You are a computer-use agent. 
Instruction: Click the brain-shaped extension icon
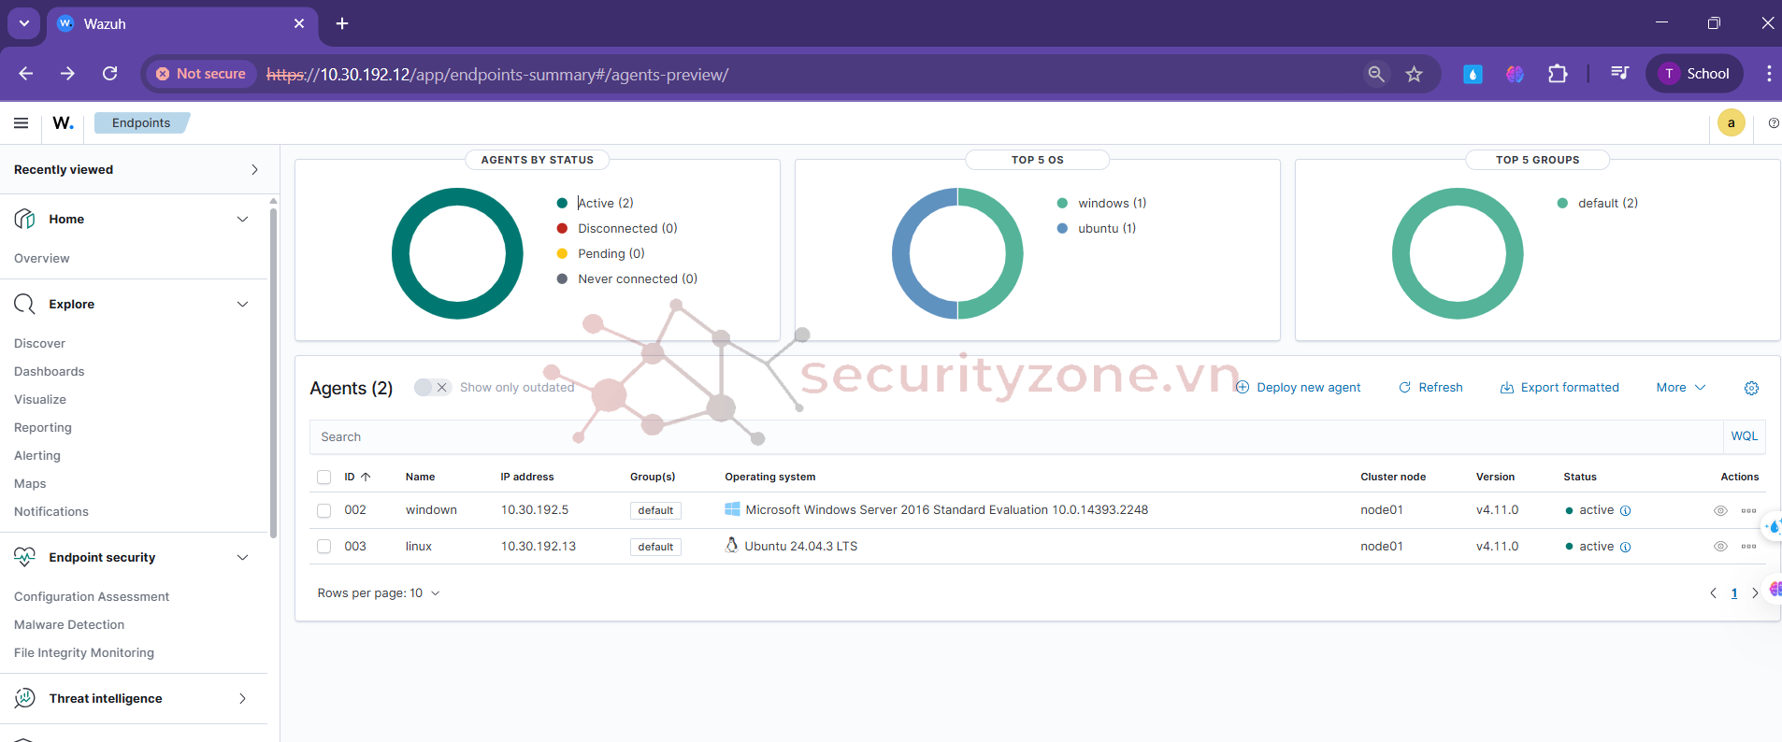[x=1515, y=74]
